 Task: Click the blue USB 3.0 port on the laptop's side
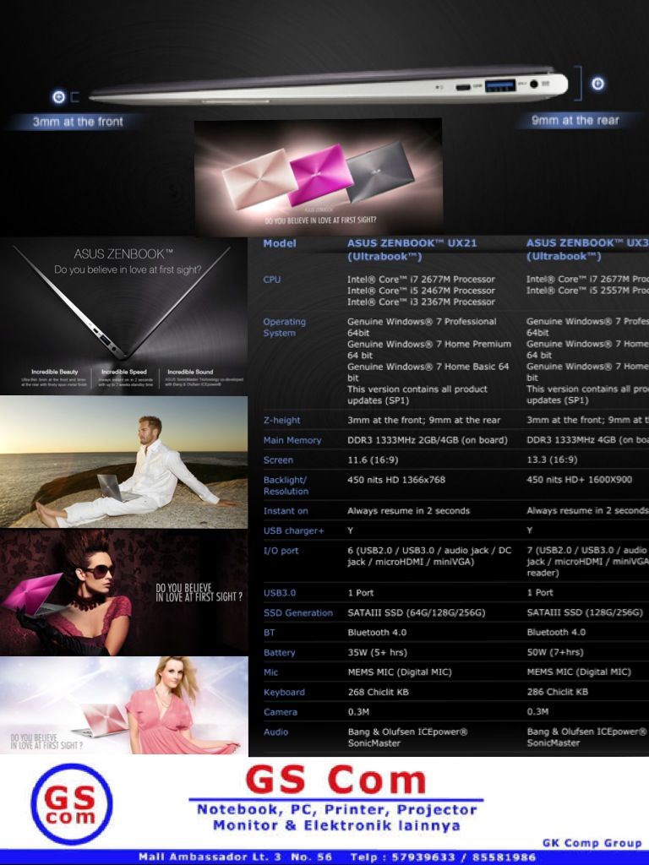(x=500, y=85)
